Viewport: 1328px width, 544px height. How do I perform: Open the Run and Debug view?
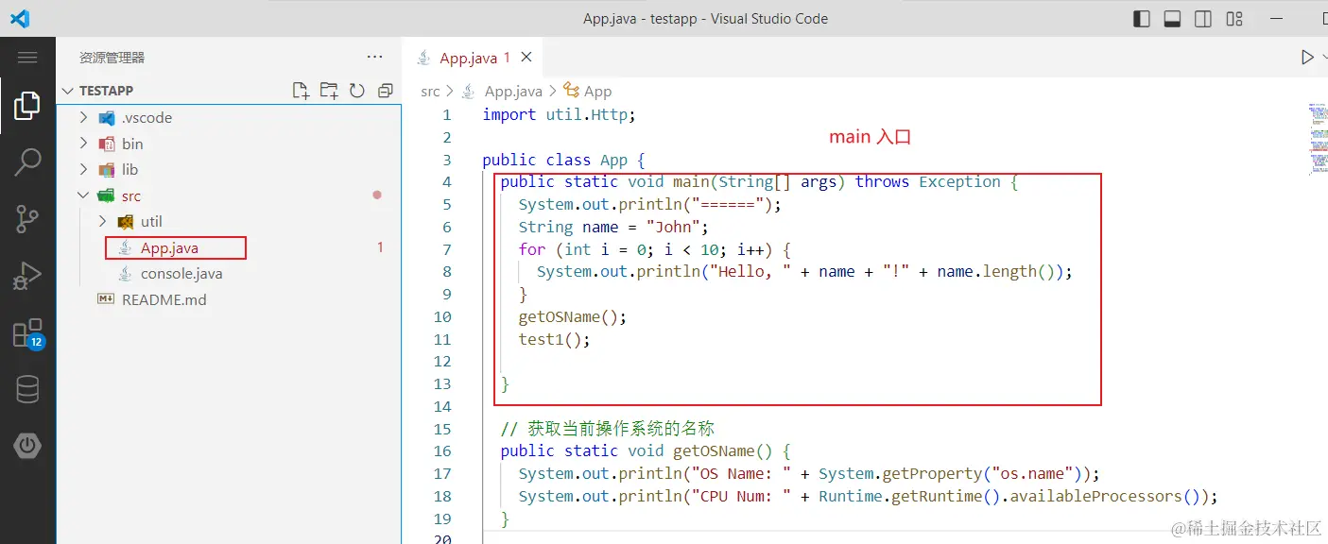click(28, 276)
